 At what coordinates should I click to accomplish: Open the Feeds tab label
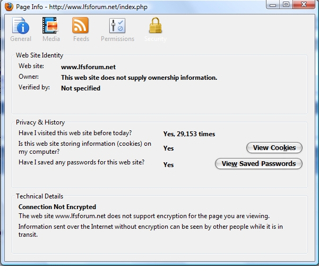click(81, 39)
